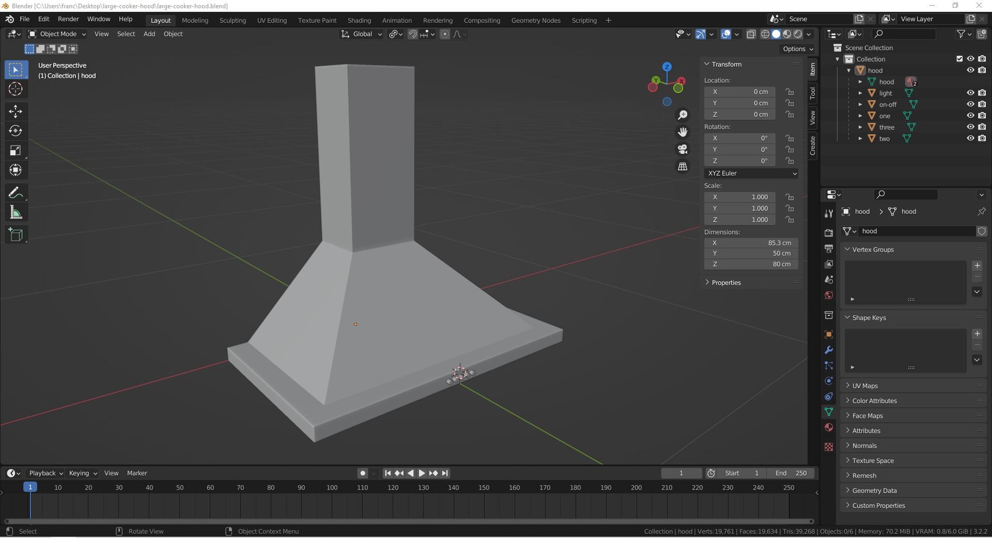Open the sidebar Tool tab
Viewport: 992px width, 538px height.
click(813, 93)
